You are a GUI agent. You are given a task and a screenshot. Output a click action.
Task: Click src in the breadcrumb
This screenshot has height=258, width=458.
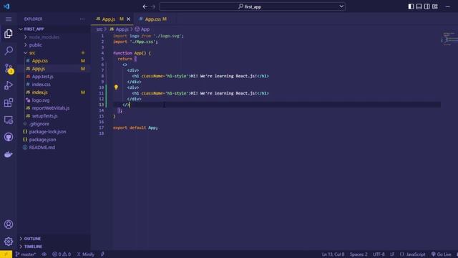click(x=99, y=29)
